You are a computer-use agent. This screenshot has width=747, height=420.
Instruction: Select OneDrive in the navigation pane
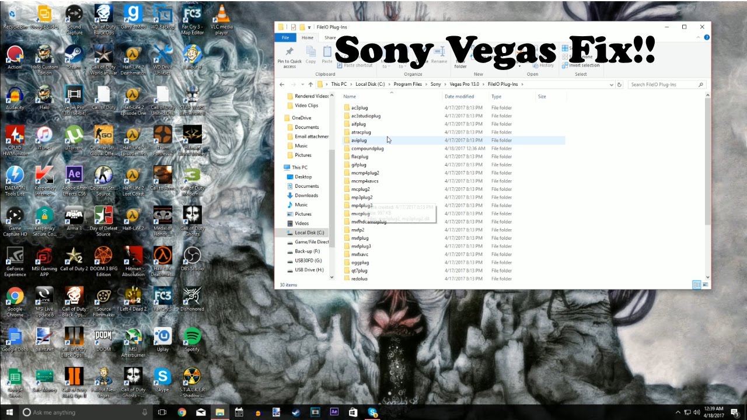[x=302, y=118]
